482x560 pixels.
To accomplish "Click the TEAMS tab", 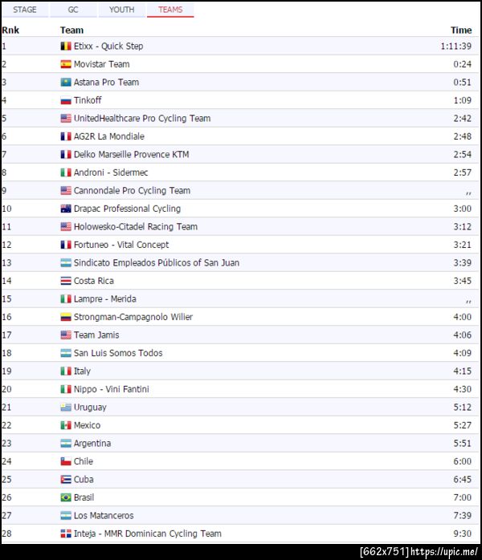I will click(x=170, y=10).
